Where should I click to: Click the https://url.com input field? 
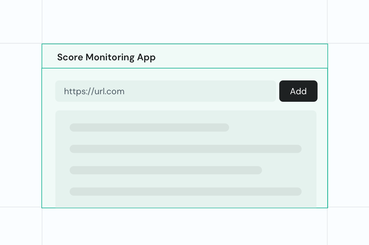pyautogui.click(x=165, y=91)
